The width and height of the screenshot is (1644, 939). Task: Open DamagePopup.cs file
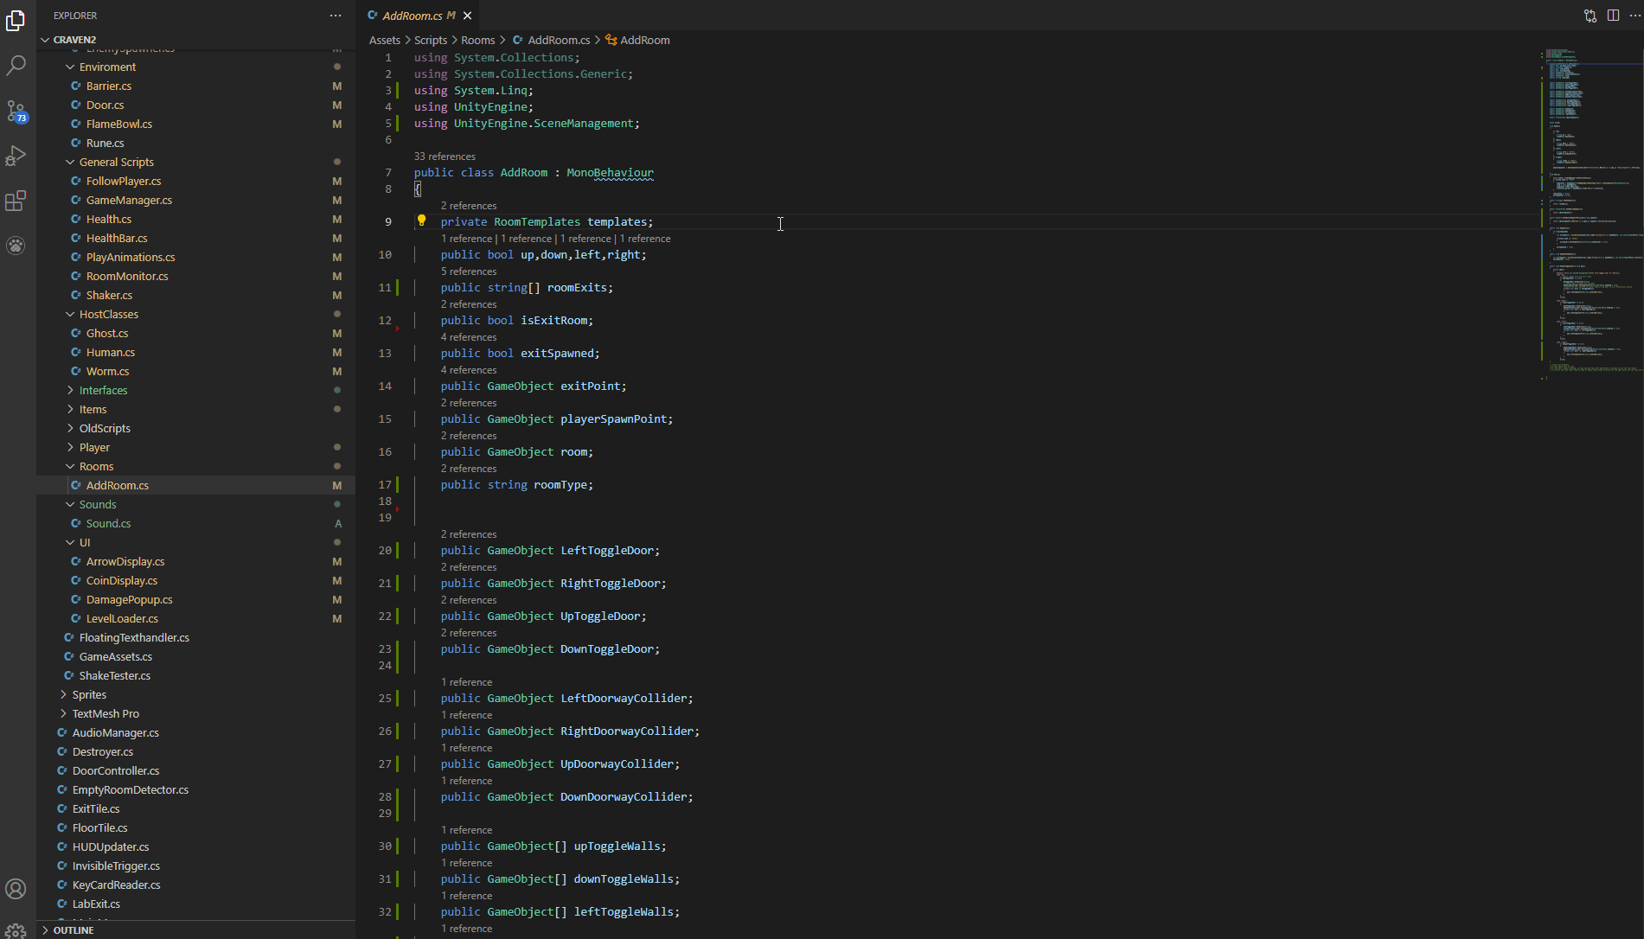(195, 599)
